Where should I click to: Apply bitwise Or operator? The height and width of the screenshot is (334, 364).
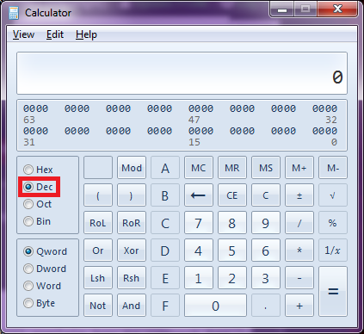coord(98,251)
